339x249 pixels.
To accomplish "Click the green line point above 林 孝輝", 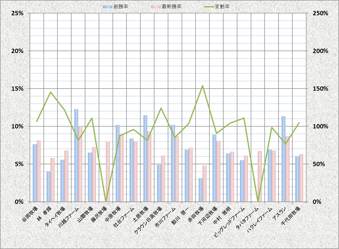I will click(50, 92).
